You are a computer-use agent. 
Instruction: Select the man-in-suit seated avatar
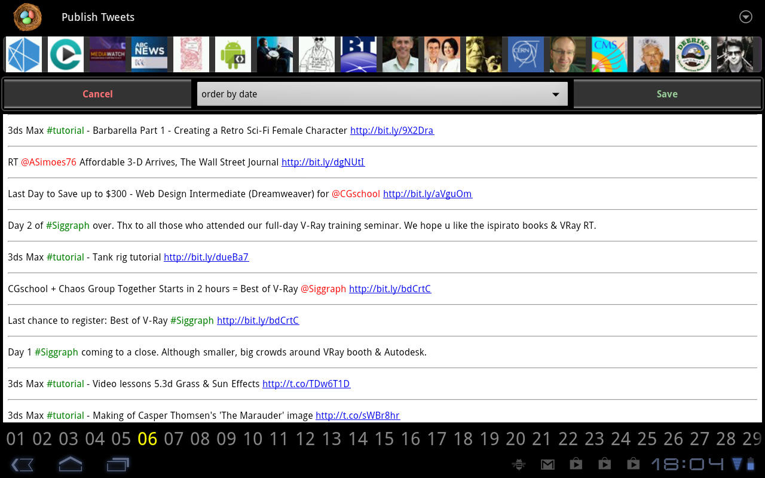(x=275, y=54)
